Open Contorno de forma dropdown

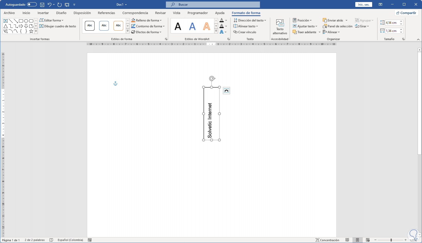[x=148, y=26]
